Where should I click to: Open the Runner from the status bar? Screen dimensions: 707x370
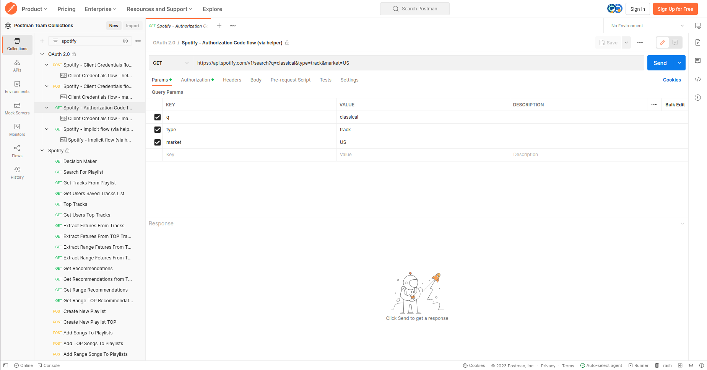(x=638, y=365)
